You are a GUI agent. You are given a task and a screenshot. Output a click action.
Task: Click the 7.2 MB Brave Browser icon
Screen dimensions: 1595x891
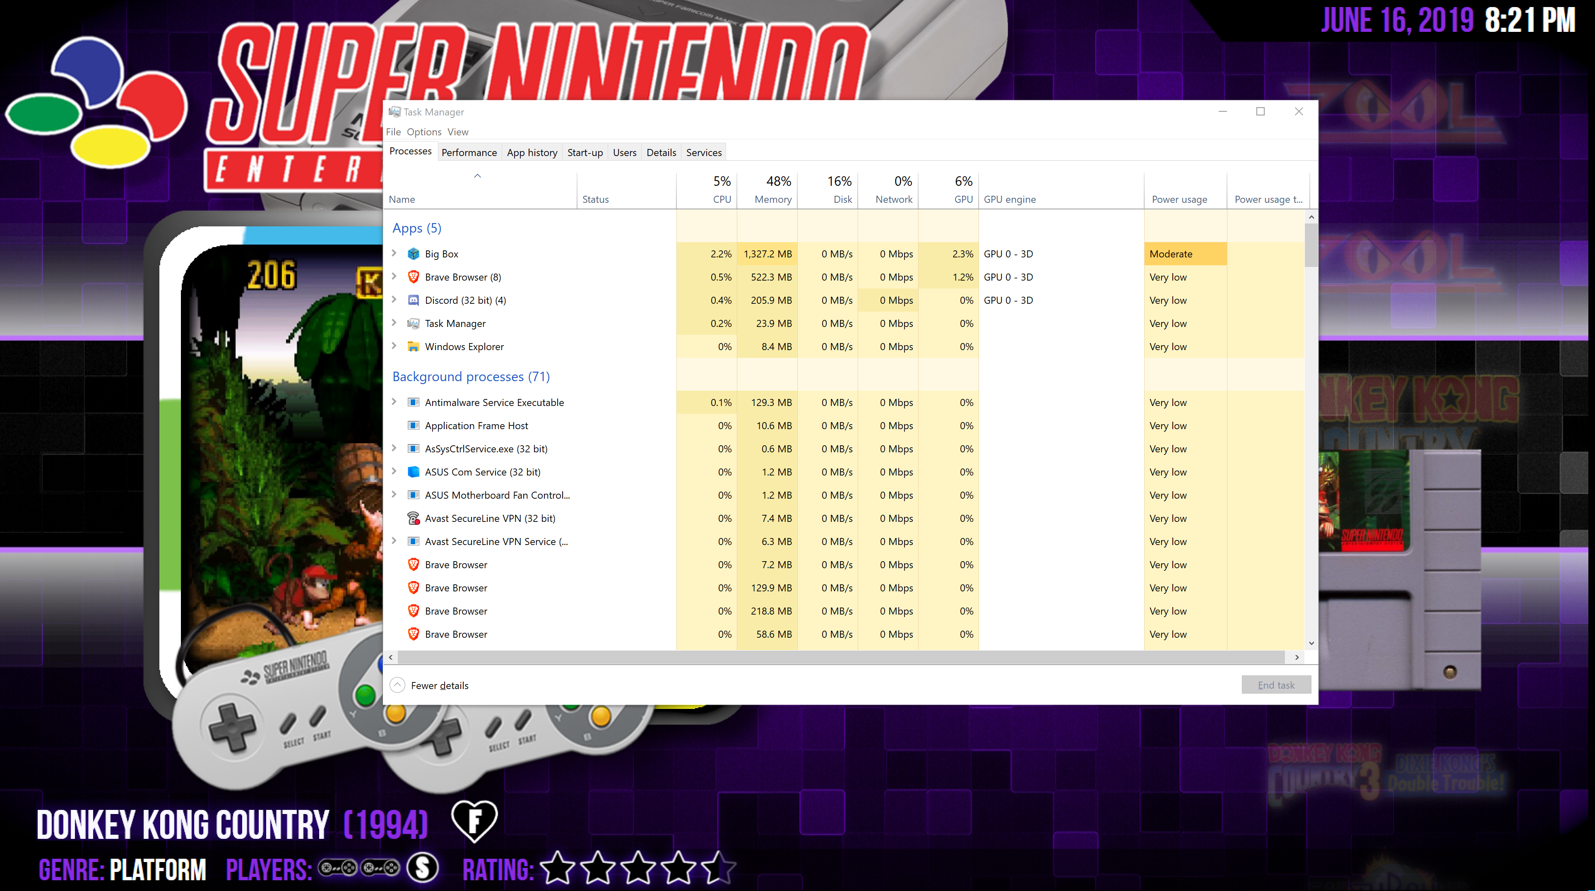pyautogui.click(x=413, y=565)
